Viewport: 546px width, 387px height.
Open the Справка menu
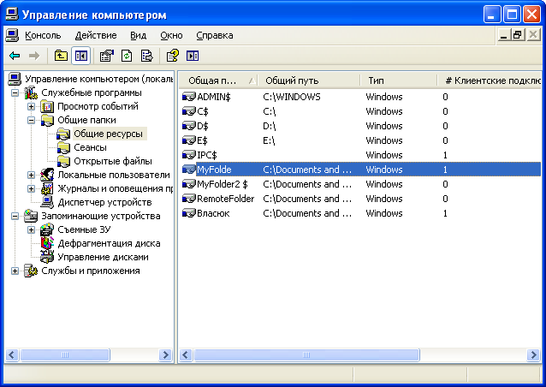(215, 35)
